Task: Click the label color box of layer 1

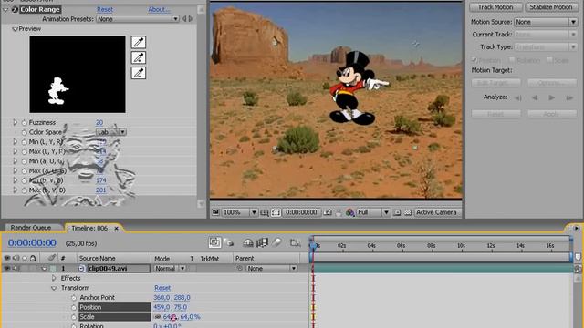Action: point(53,268)
